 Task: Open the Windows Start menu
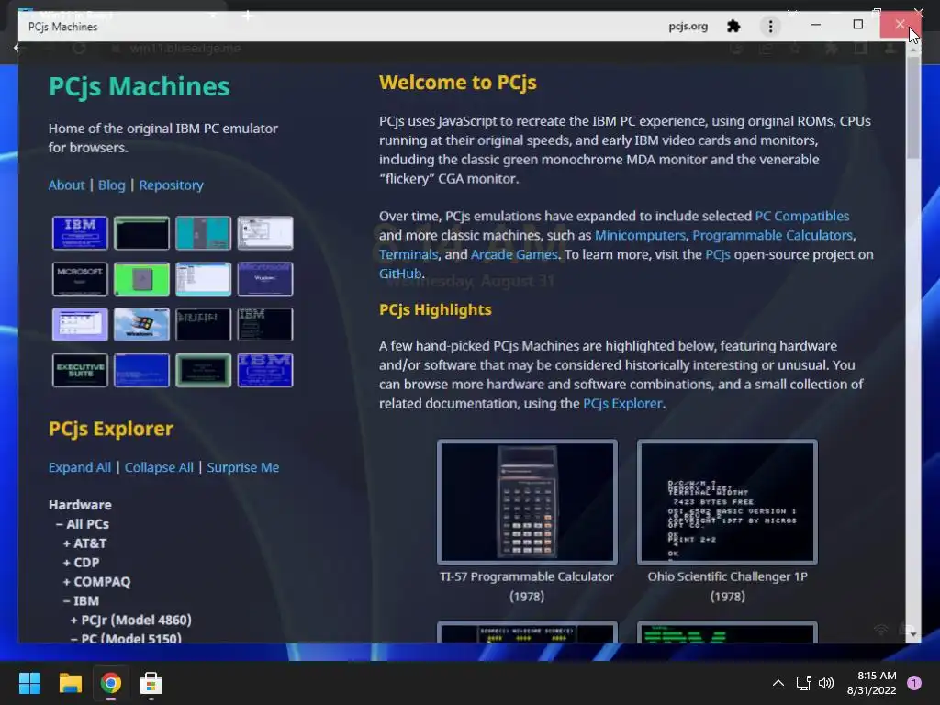point(29,683)
